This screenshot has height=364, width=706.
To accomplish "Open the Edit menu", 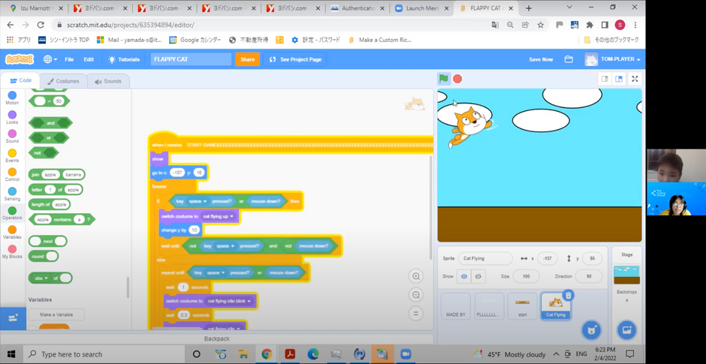I will [x=89, y=59].
